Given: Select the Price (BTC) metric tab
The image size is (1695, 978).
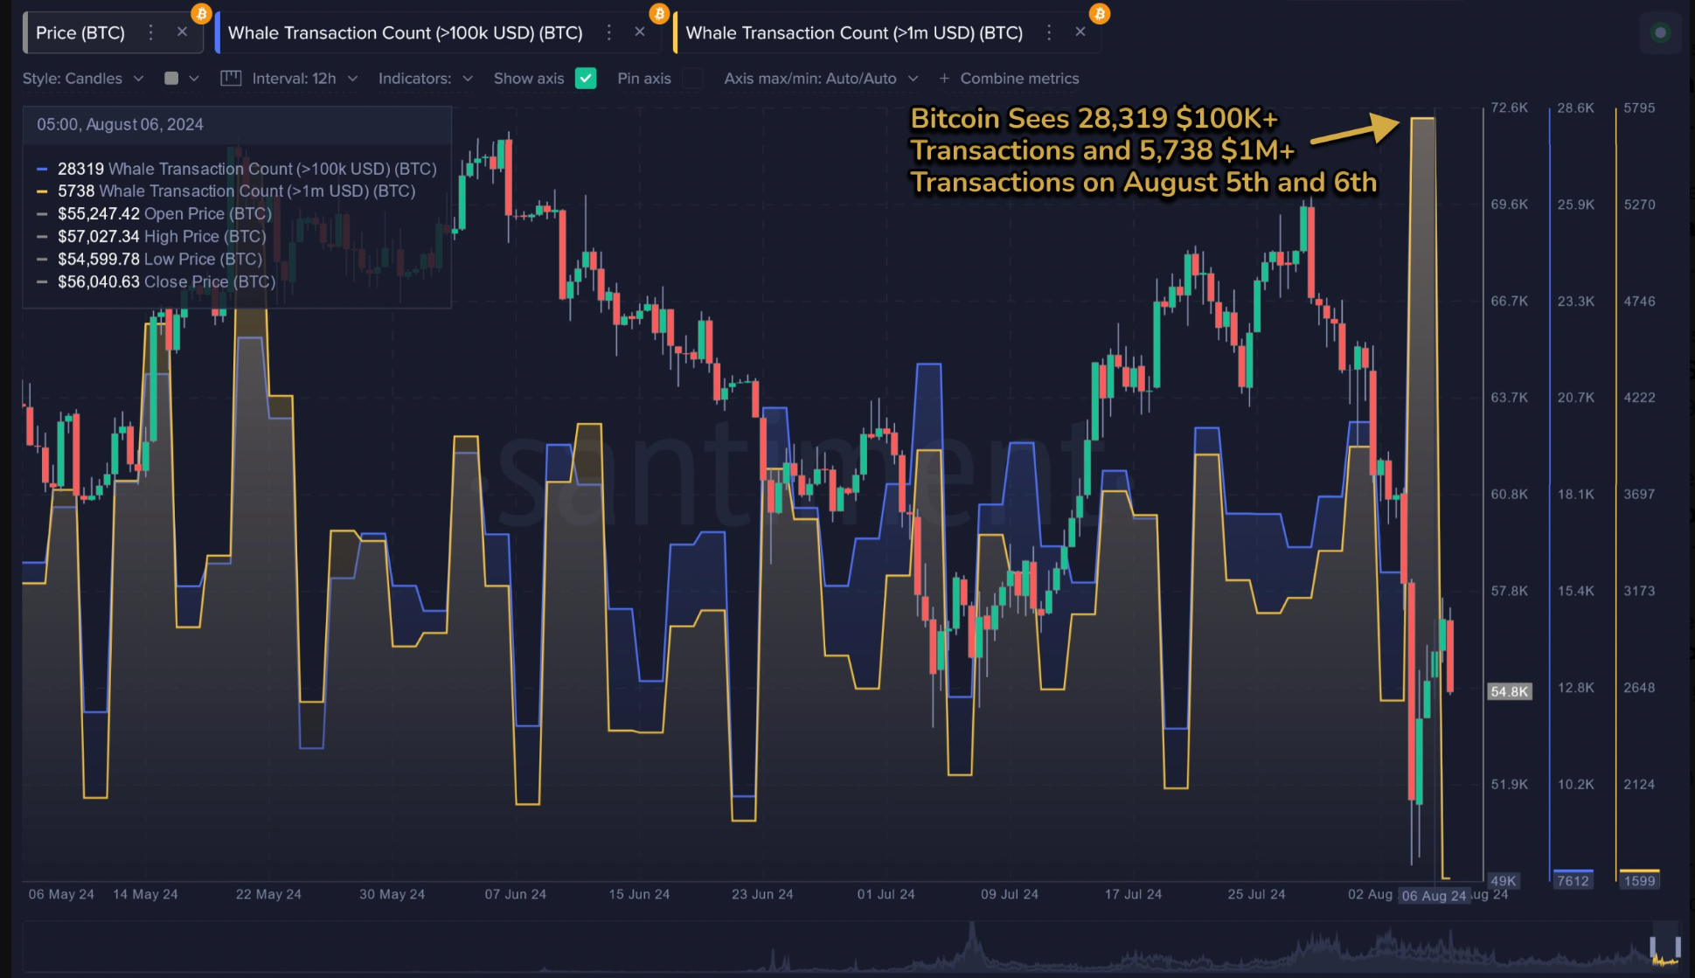Looking at the screenshot, I should pos(80,33).
